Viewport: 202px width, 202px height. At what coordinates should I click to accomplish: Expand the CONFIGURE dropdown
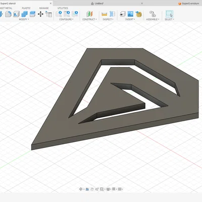pos(66,19)
